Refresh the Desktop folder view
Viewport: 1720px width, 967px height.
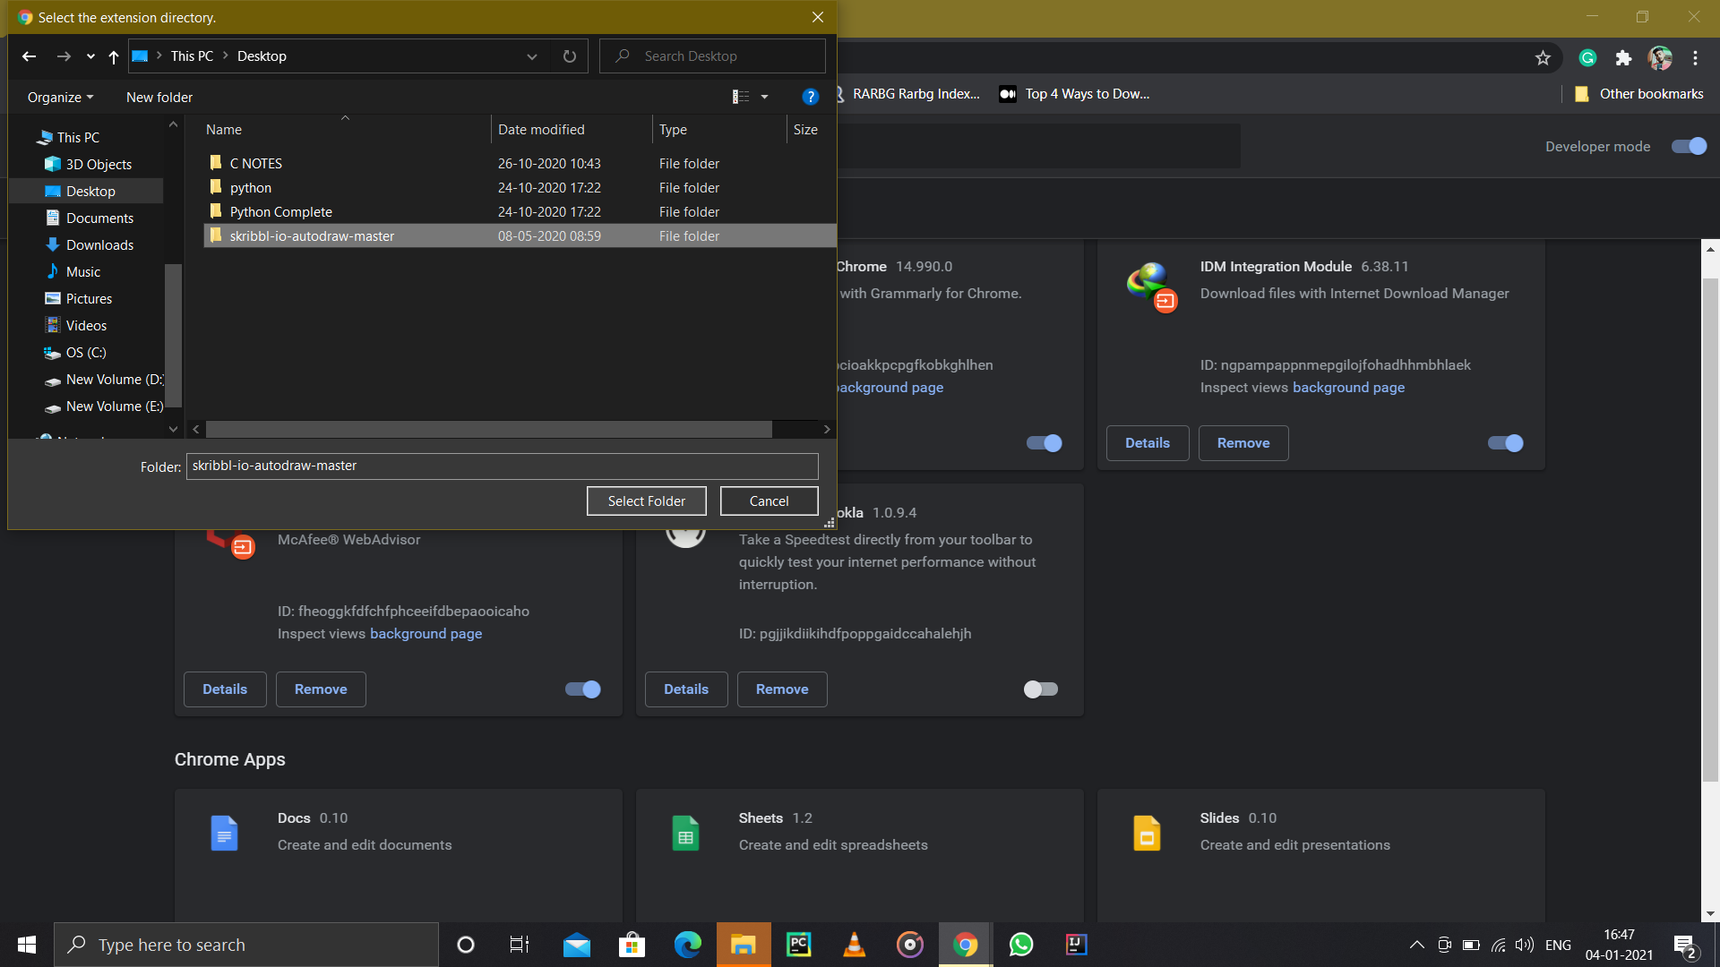569,56
